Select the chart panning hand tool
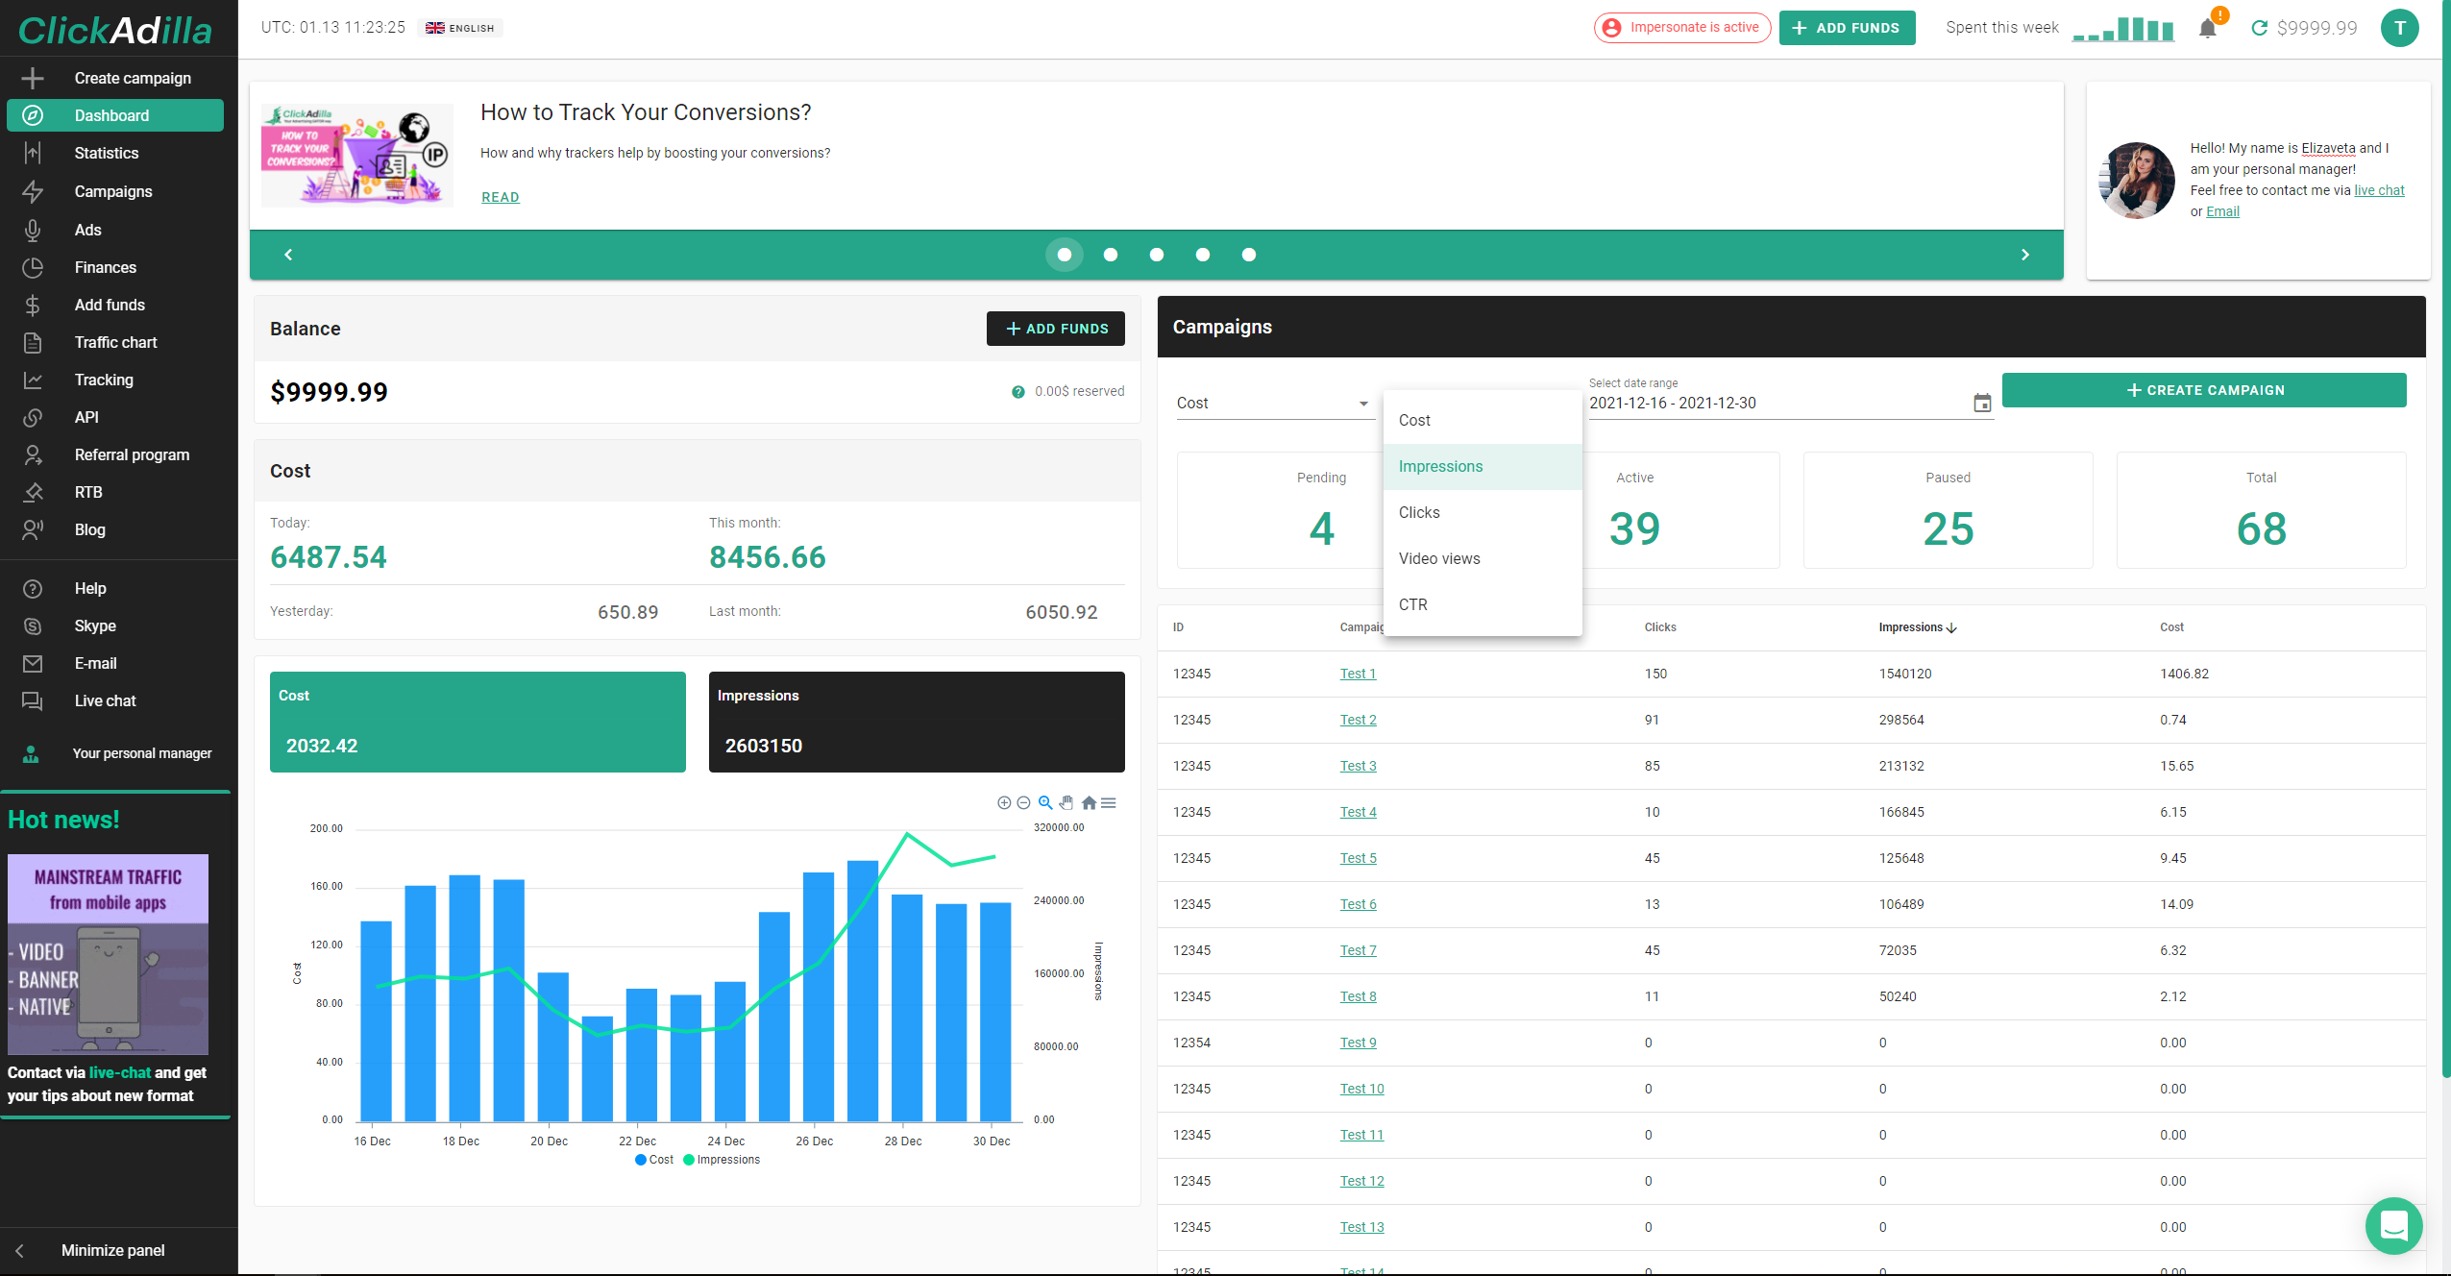This screenshot has height=1276, width=2451. (1066, 802)
